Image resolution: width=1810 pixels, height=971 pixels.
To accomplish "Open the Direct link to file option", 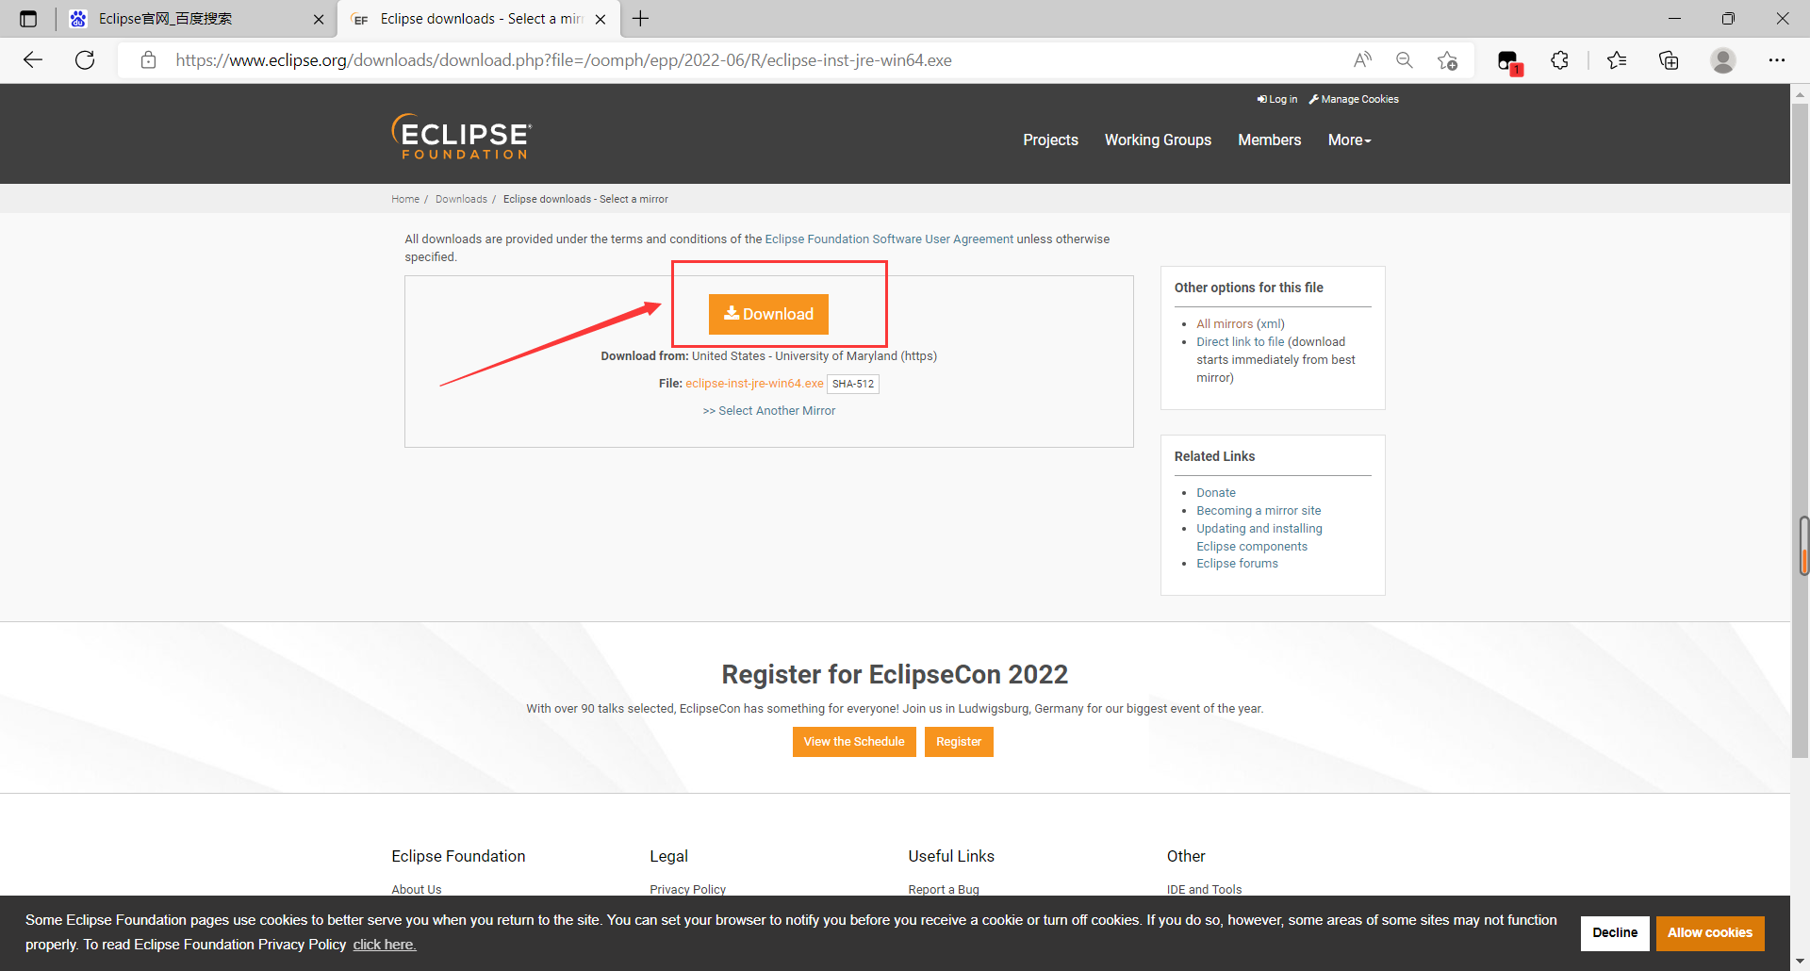I will tap(1241, 341).
